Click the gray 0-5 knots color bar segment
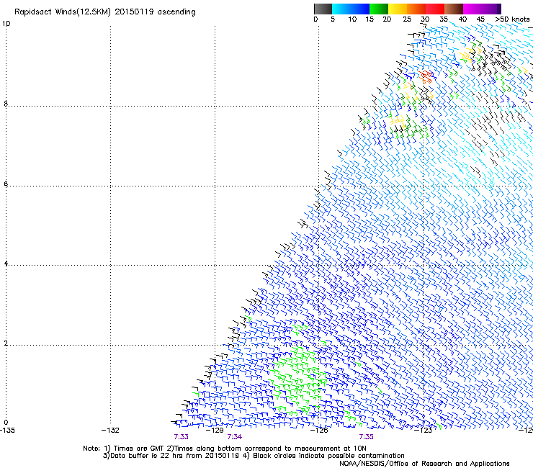This screenshot has width=533, height=468. coord(323,9)
